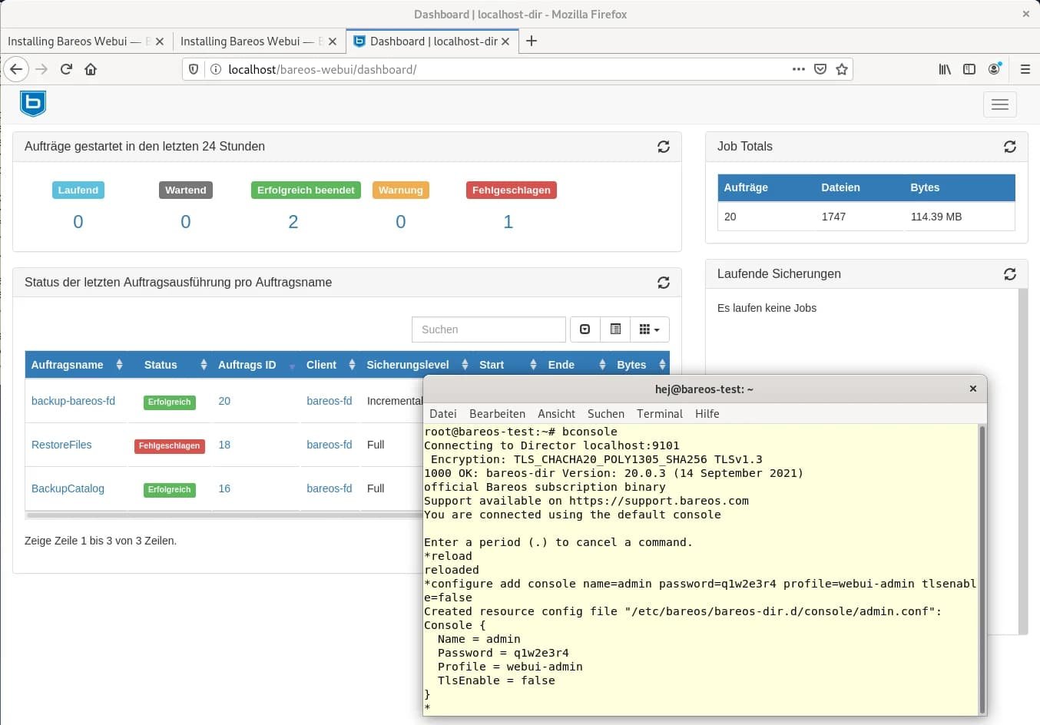Open BackupCatalog job link
Viewport: 1040px width, 725px height.
pyautogui.click(x=68, y=488)
